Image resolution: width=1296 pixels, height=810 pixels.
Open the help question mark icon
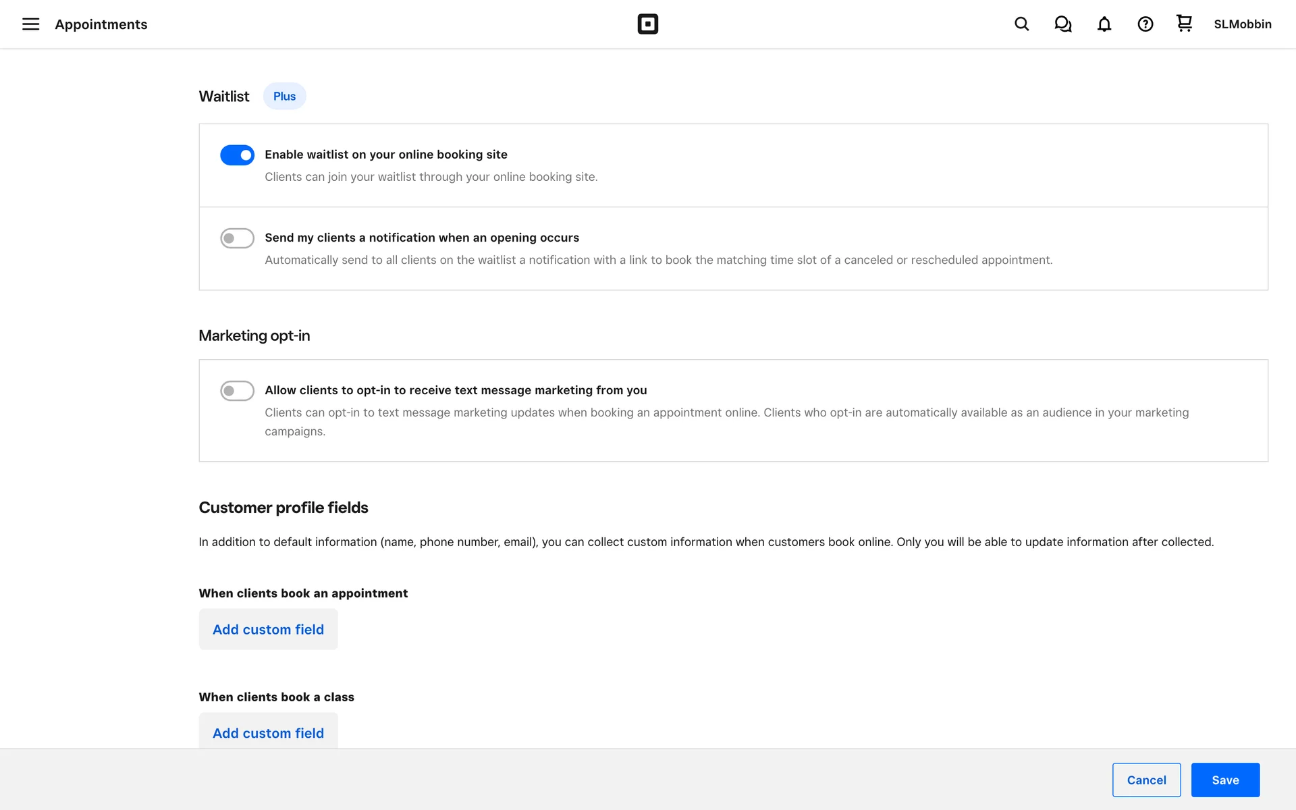(1145, 24)
